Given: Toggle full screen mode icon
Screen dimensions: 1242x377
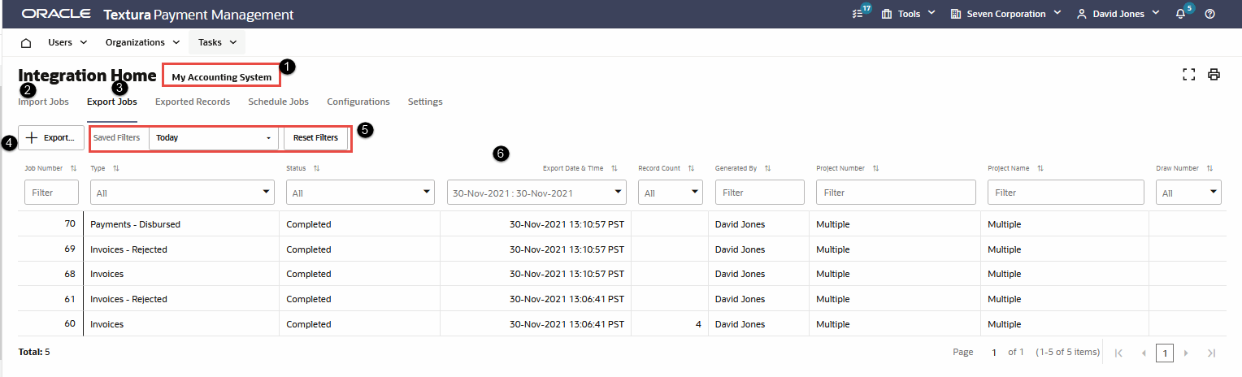Looking at the screenshot, I should pyautogui.click(x=1189, y=75).
